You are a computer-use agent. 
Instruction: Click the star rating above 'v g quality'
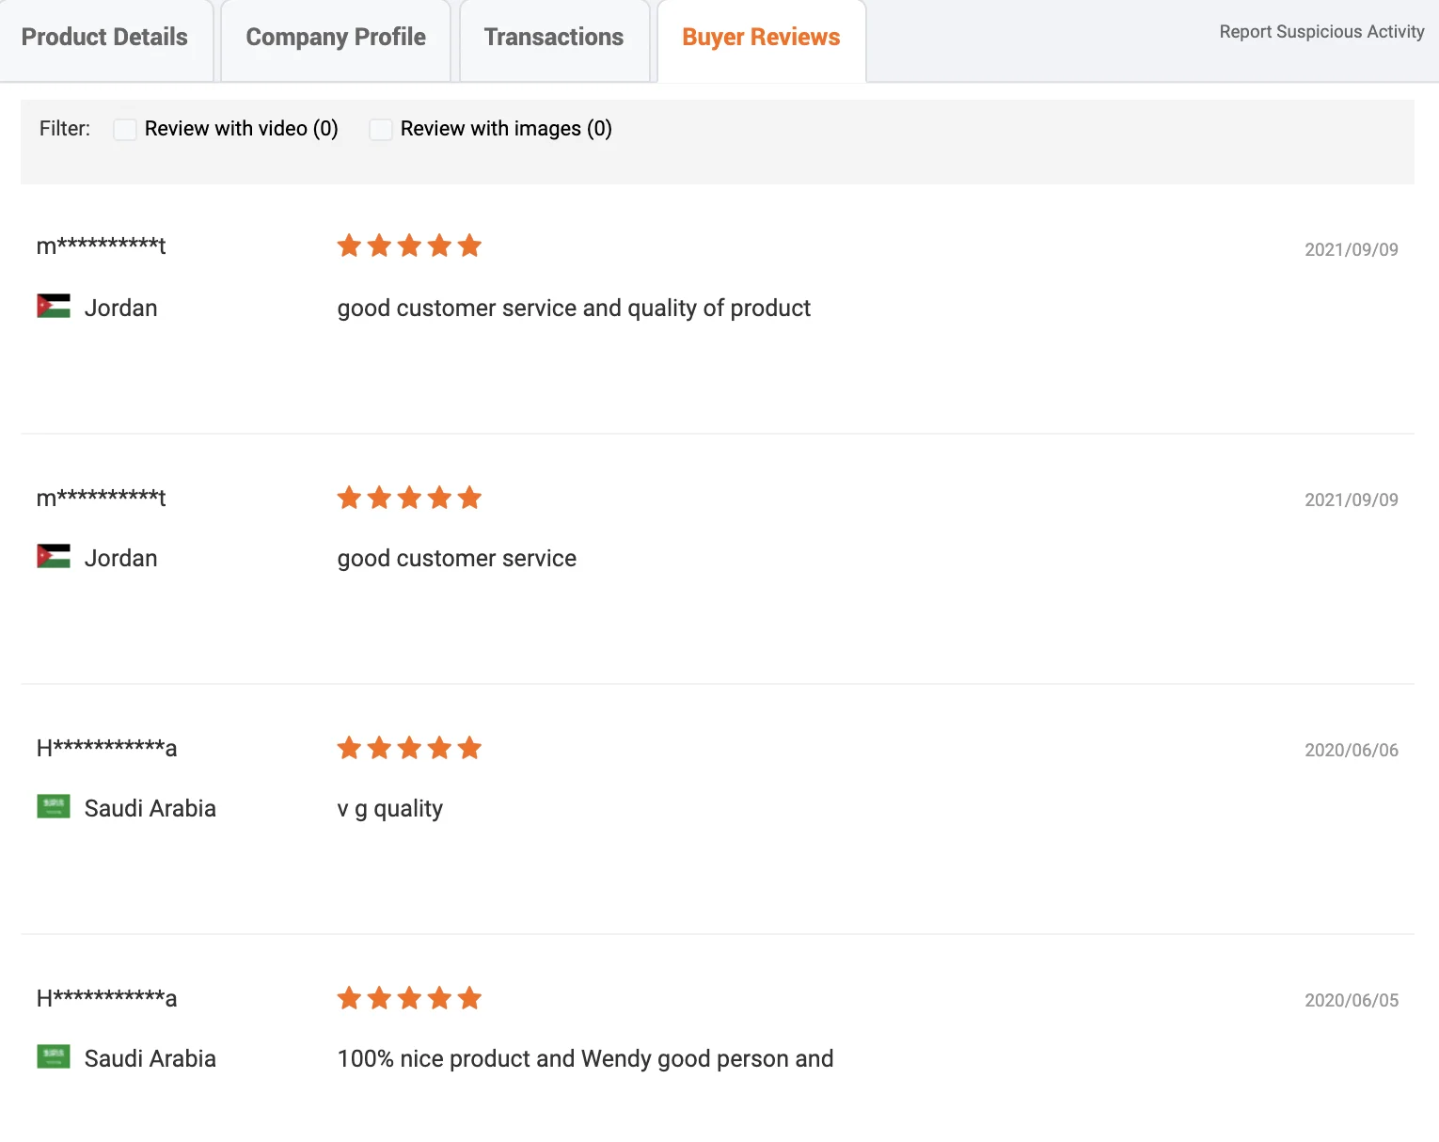click(x=409, y=748)
